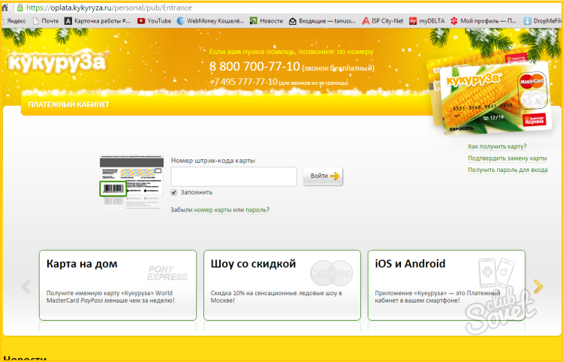This screenshot has width=563, height=362.
Task: Click Подтвердить замену карты link
Action: (x=507, y=158)
